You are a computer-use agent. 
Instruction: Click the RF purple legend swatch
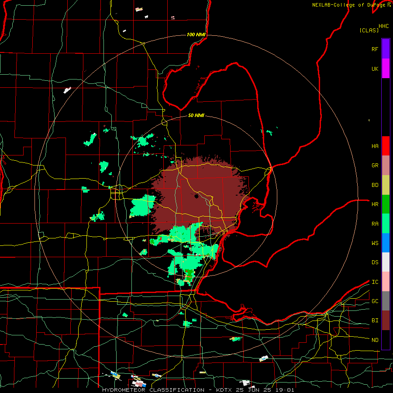(386, 49)
